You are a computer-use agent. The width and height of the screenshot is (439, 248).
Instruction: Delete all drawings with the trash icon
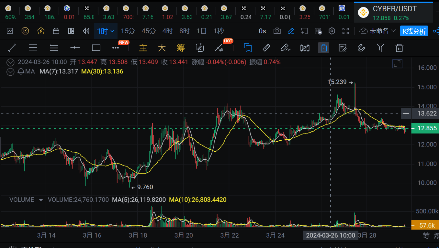(399, 48)
